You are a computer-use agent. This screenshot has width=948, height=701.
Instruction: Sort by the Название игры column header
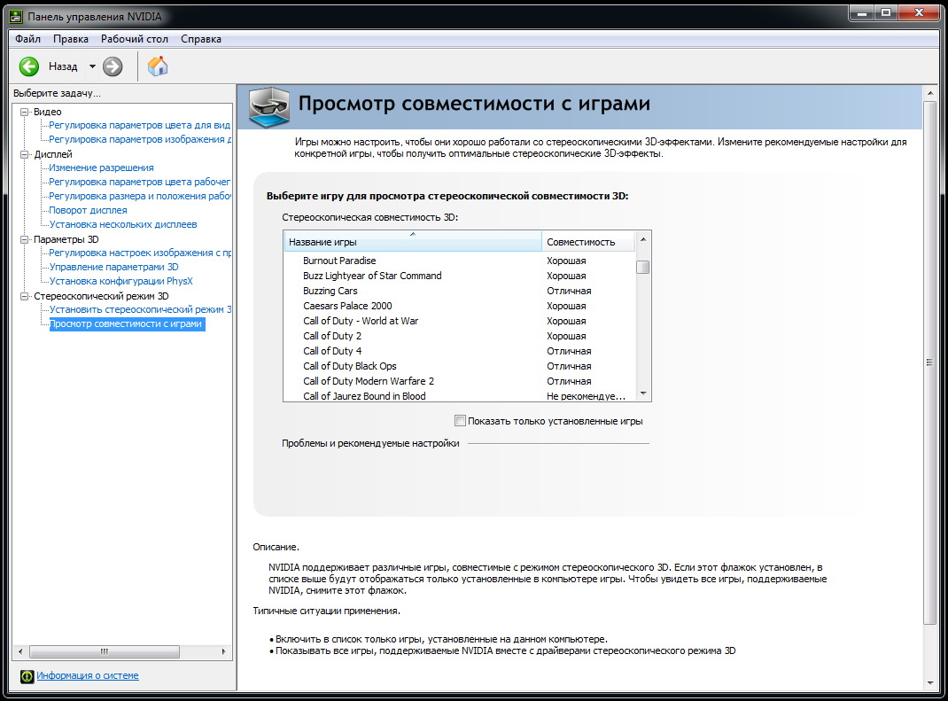click(412, 241)
